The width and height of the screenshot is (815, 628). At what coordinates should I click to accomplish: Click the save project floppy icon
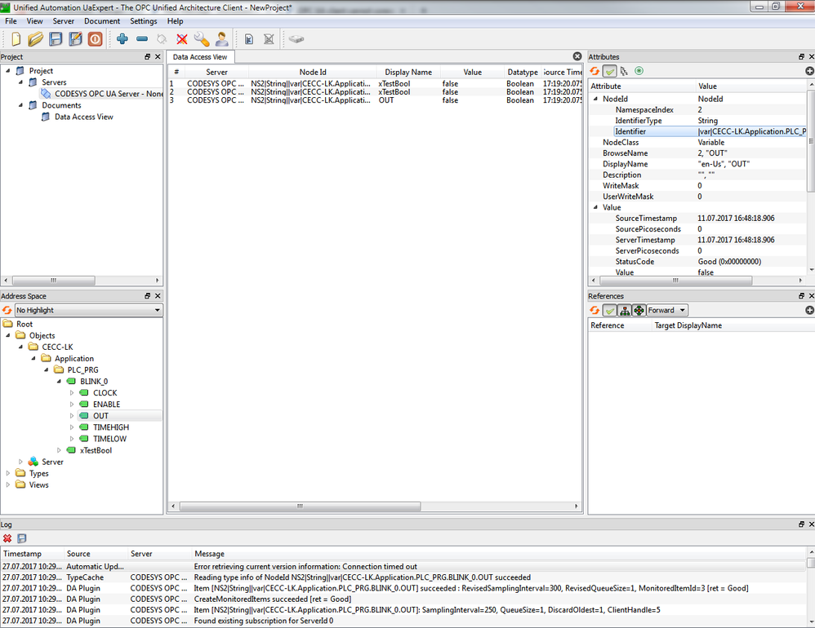[56, 39]
